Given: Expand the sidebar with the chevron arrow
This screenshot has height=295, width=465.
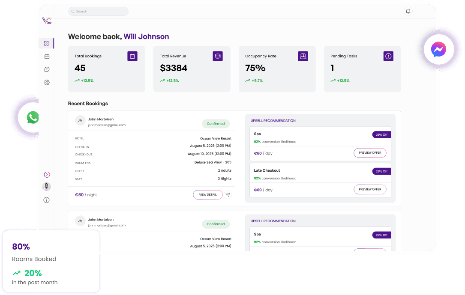Looking at the screenshot, I should click(x=46, y=174).
